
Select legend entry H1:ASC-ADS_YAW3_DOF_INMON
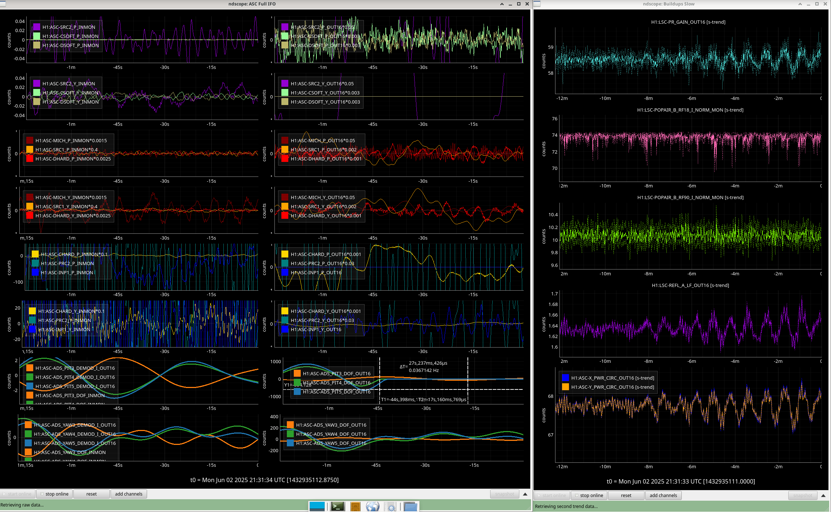(x=70, y=452)
